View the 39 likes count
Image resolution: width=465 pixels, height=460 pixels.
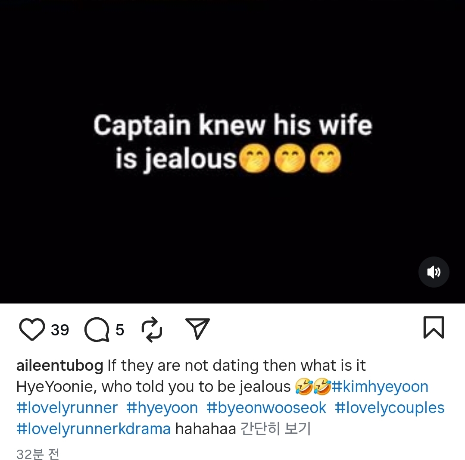pyautogui.click(x=60, y=330)
